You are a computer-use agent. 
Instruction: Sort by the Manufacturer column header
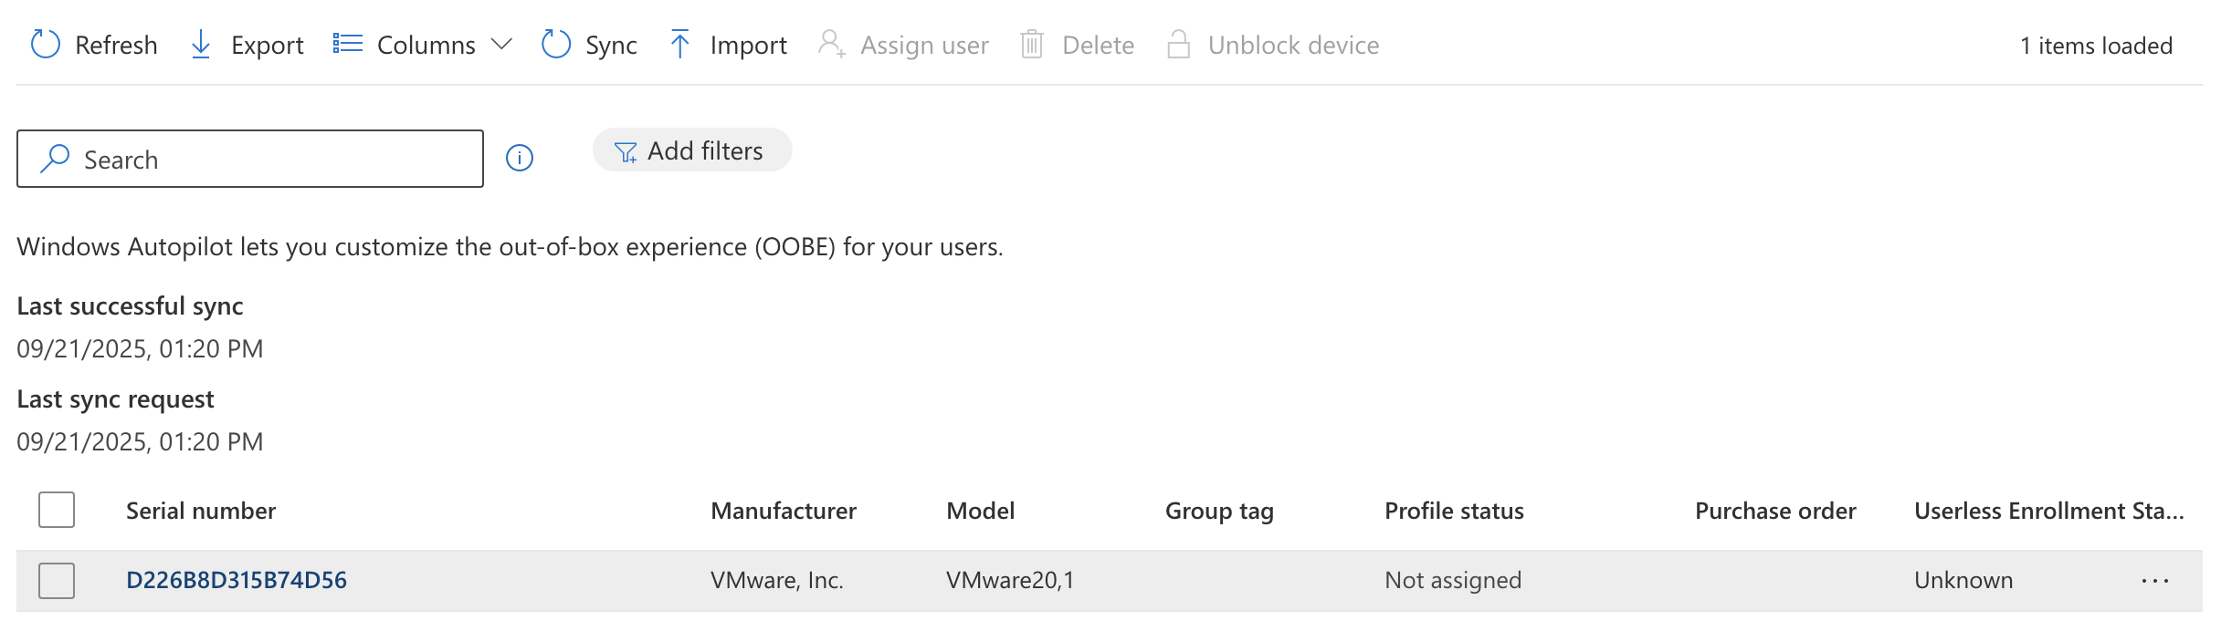point(784,511)
